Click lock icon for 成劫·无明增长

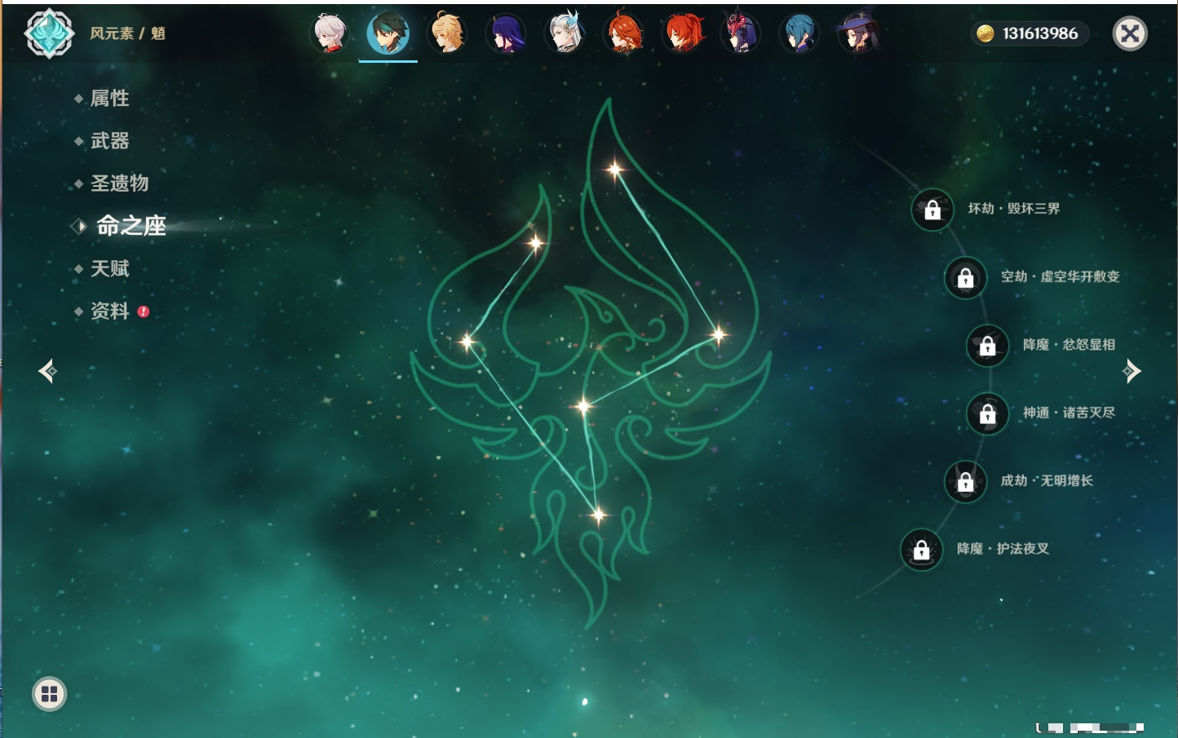(x=966, y=481)
